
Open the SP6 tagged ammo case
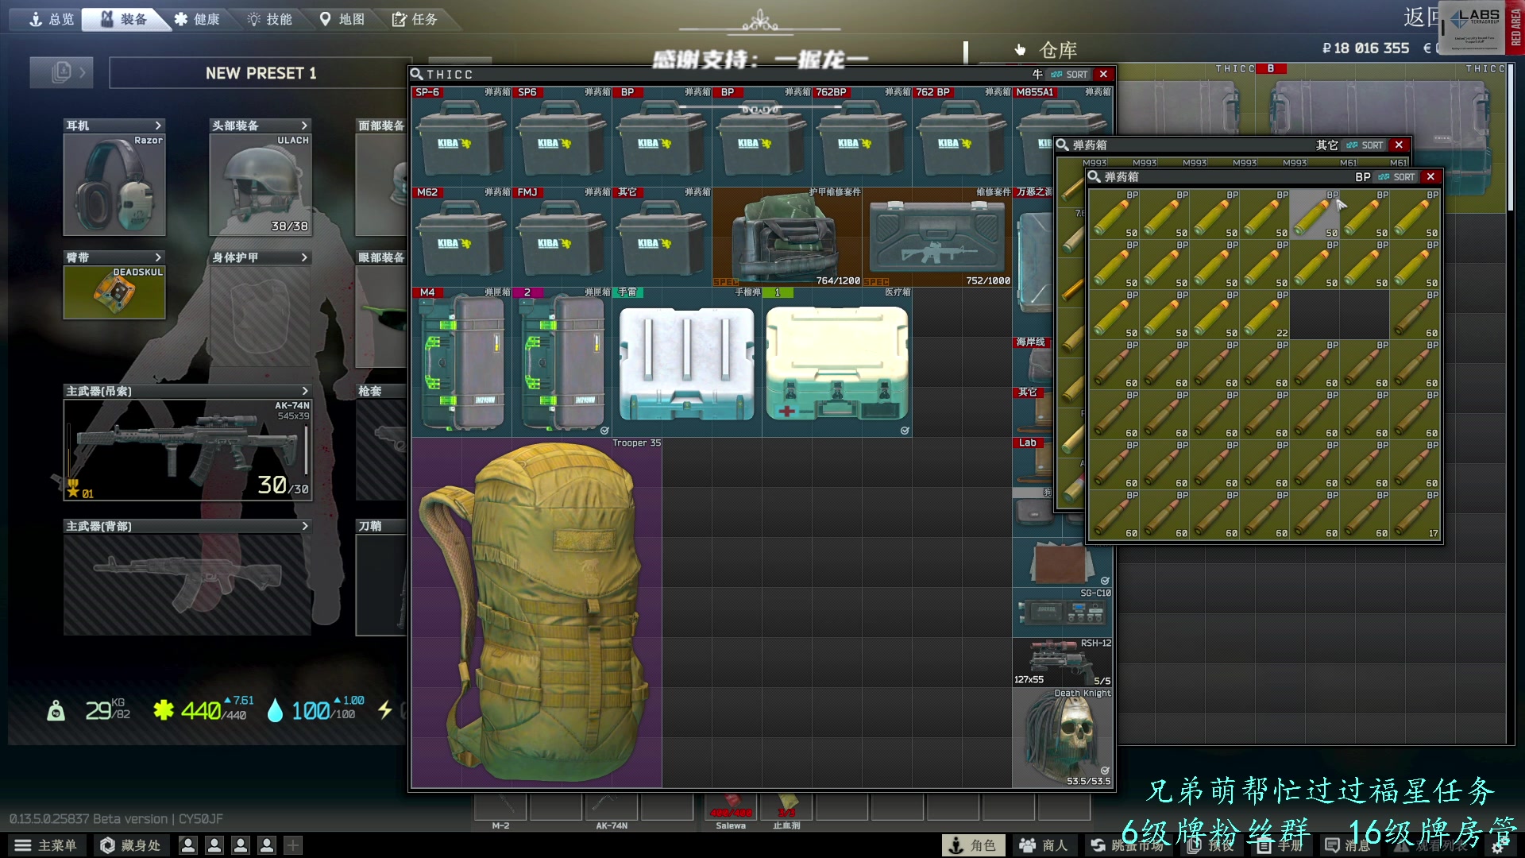tap(562, 137)
